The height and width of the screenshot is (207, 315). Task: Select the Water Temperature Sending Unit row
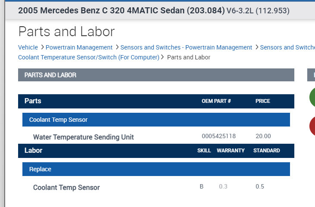pos(84,137)
